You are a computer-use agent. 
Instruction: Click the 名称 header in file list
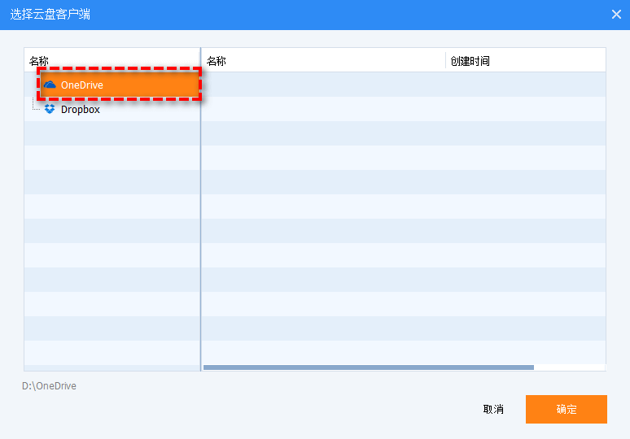click(x=217, y=61)
